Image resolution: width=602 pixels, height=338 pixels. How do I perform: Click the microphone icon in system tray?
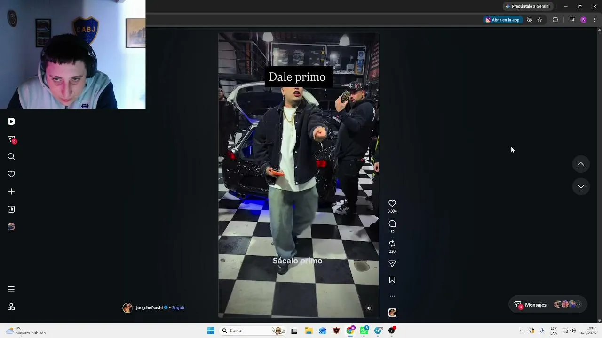[542, 330]
